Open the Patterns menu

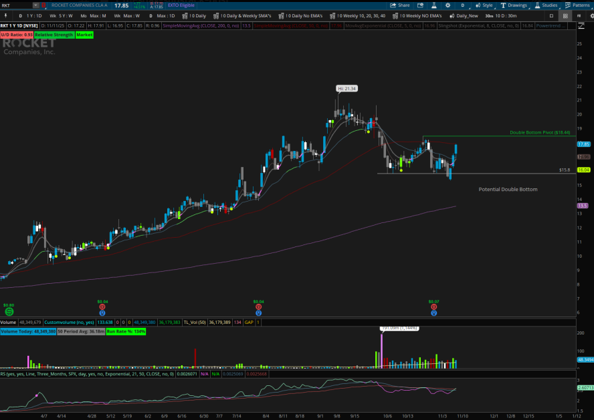point(578,5)
